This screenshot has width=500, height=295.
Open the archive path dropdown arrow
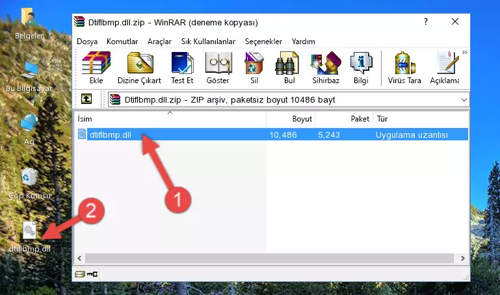(464, 99)
